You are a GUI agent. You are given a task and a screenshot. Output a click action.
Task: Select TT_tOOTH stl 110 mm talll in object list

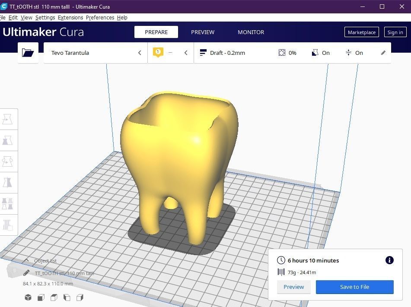(64, 273)
